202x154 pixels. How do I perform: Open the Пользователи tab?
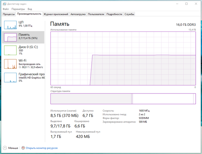coord(96,14)
